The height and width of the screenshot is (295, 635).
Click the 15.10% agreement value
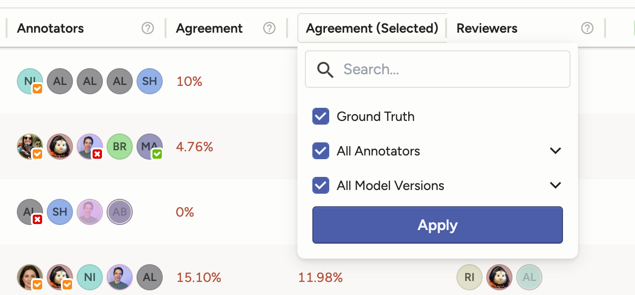coord(199,278)
